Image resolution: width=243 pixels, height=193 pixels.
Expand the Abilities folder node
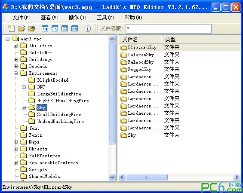click(15, 46)
